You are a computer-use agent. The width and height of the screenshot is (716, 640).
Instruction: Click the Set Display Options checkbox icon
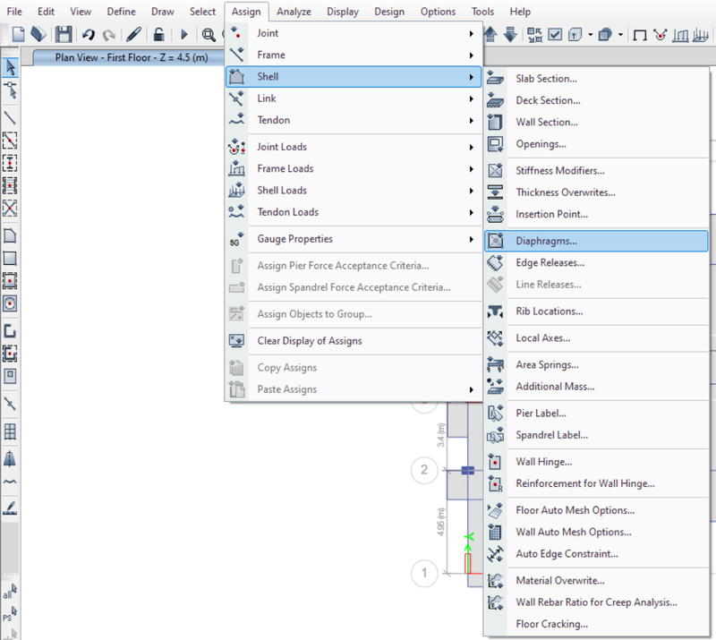pyautogui.click(x=555, y=34)
